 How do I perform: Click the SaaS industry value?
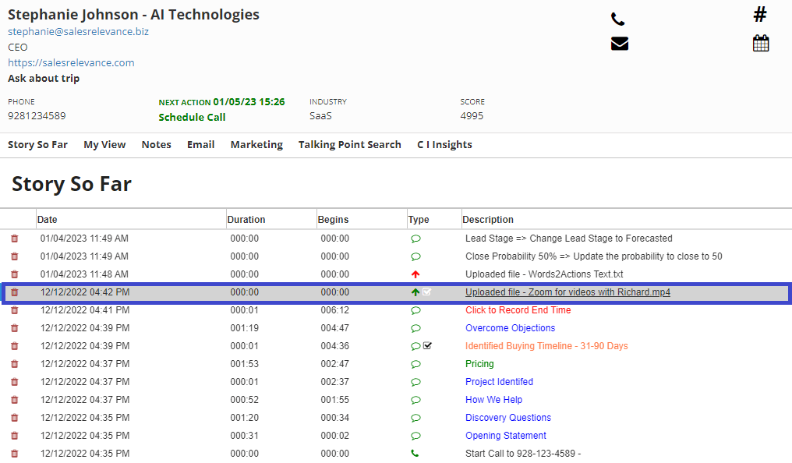[320, 115]
